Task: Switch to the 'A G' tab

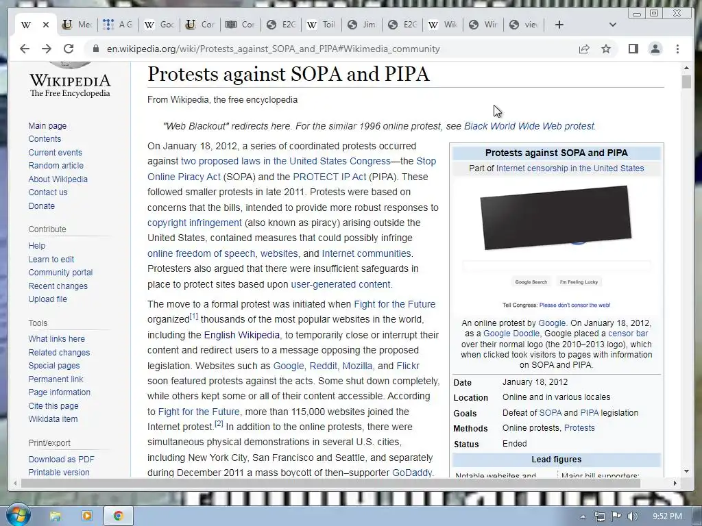Action: coord(118,25)
